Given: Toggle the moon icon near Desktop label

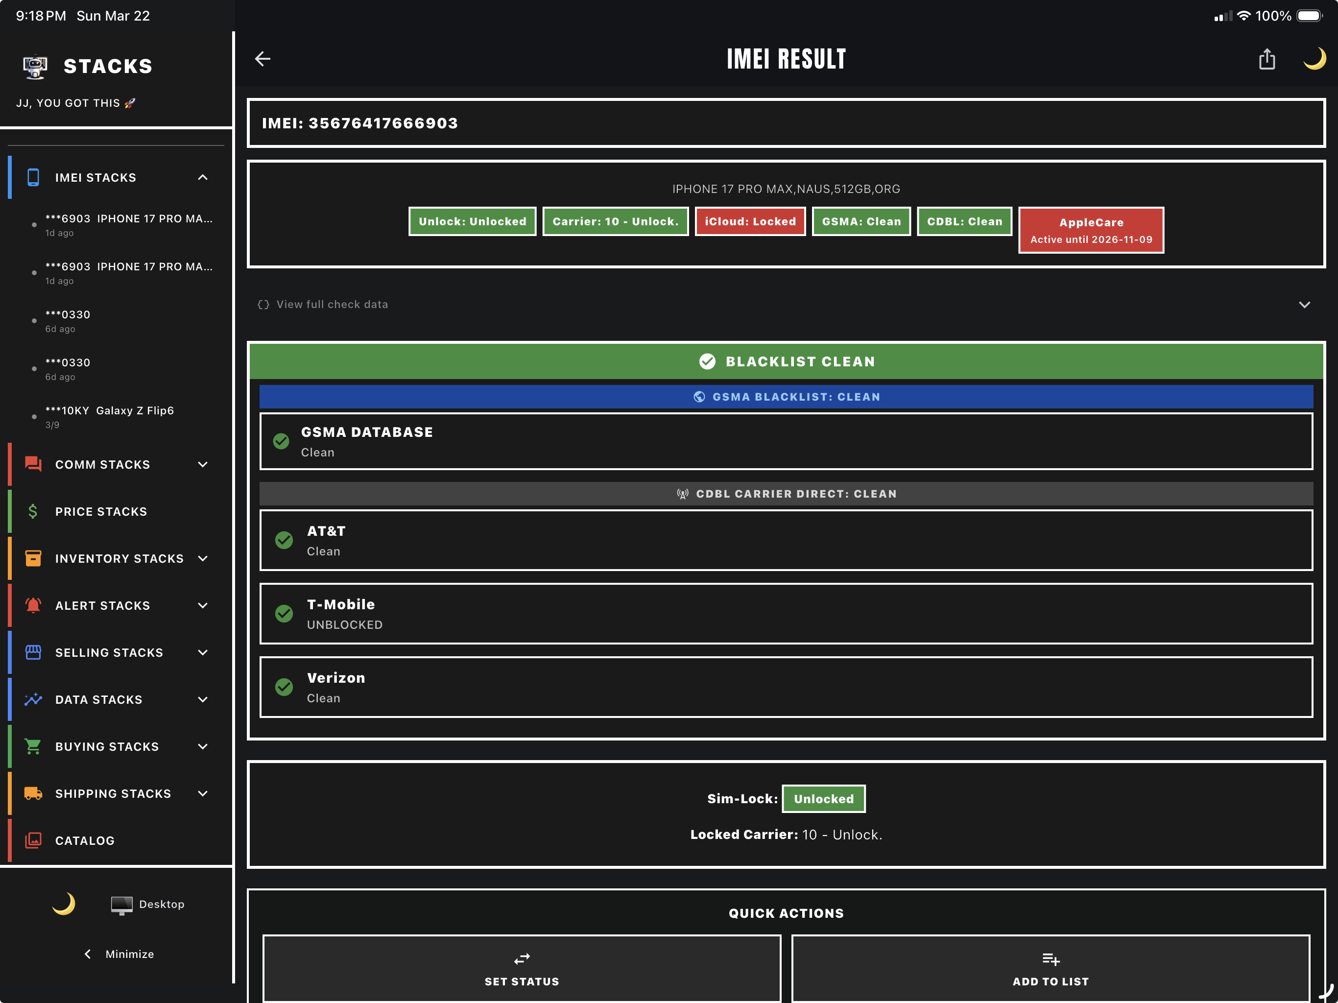Looking at the screenshot, I should coord(64,904).
